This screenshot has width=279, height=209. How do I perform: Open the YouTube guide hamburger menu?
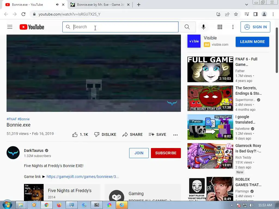tap(10, 27)
